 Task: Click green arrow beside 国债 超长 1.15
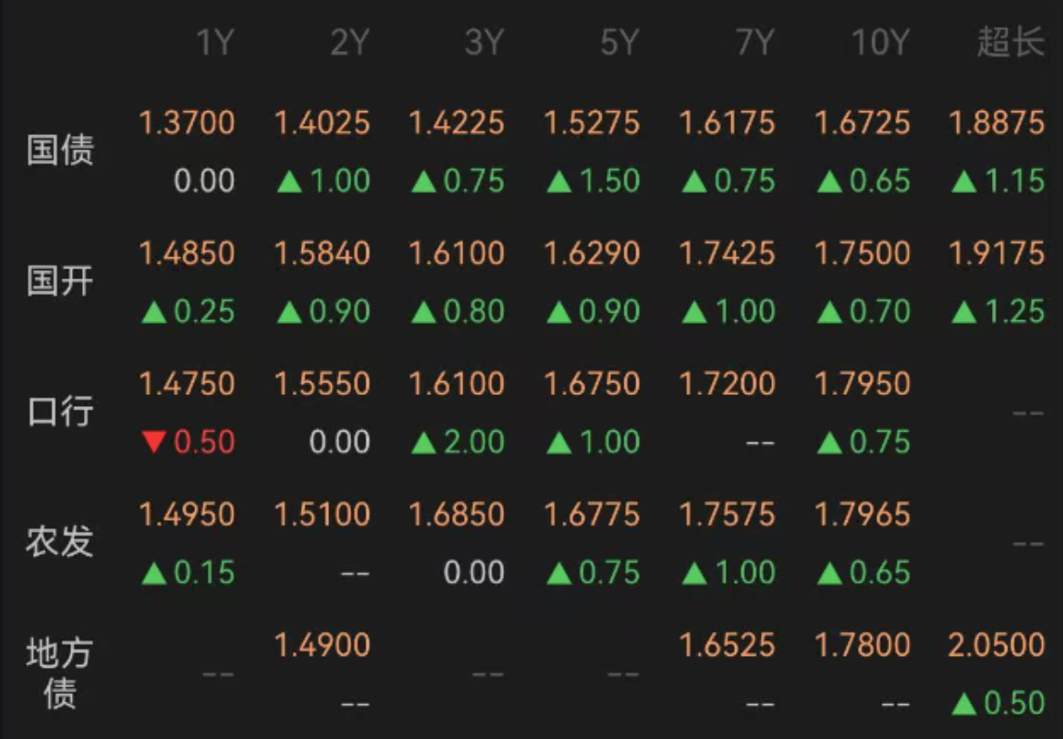[x=964, y=182]
